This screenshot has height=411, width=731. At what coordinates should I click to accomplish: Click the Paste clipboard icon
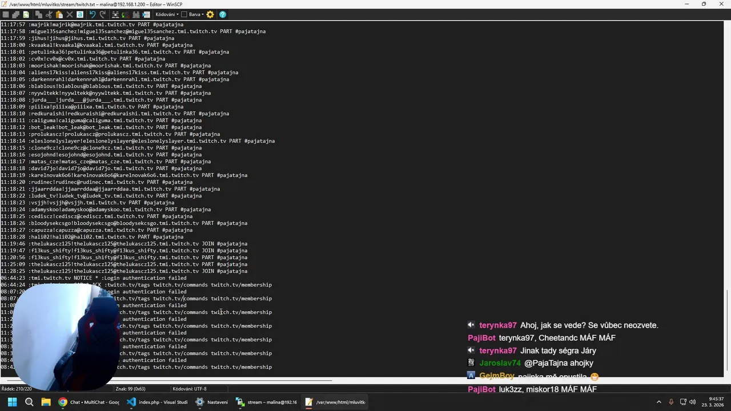tap(59, 14)
